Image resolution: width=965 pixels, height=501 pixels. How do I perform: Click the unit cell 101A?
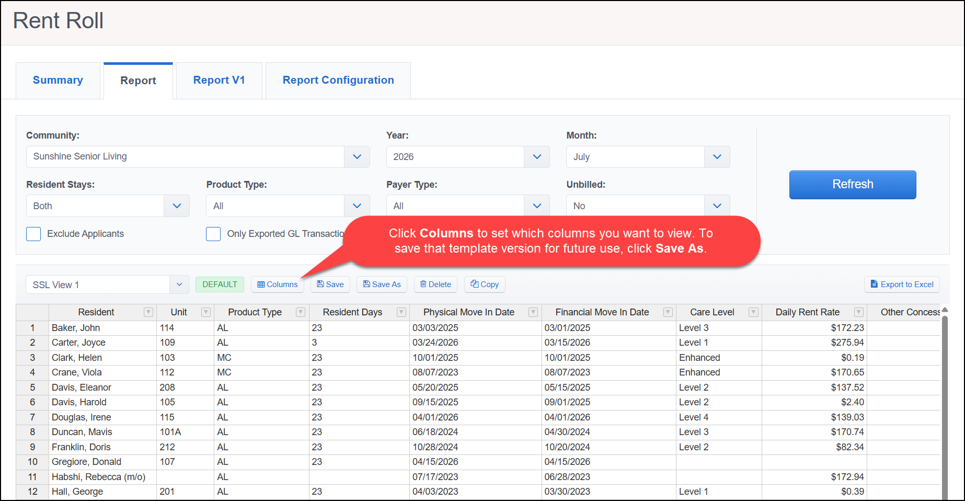pos(185,432)
